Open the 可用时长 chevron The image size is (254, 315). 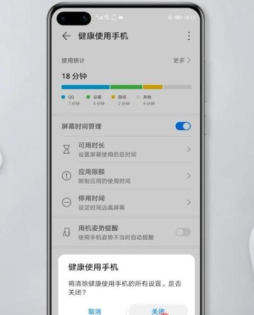click(188, 149)
